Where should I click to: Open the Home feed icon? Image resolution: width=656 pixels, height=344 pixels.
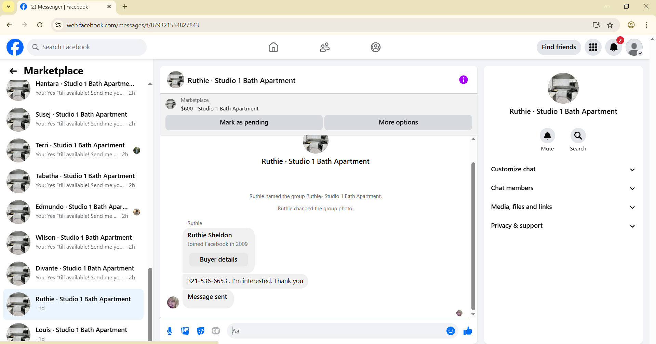(x=273, y=47)
